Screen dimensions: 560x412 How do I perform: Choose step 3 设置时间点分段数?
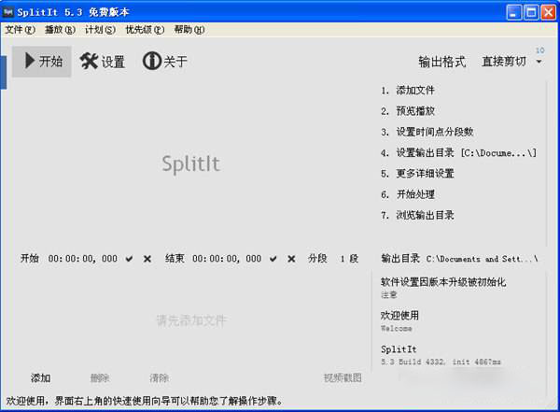(x=427, y=132)
